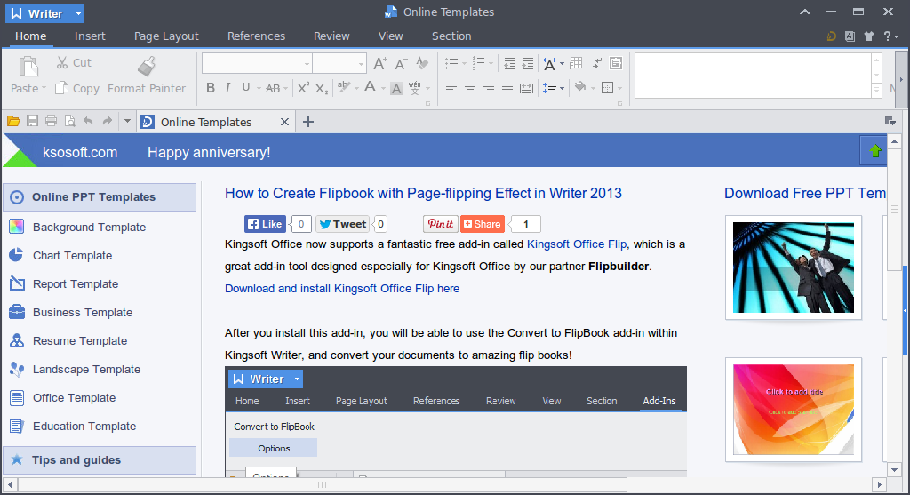Click the show paragraph marks icon
Image resolution: width=910 pixels, height=495 pixels.
[x=597, y=63]
